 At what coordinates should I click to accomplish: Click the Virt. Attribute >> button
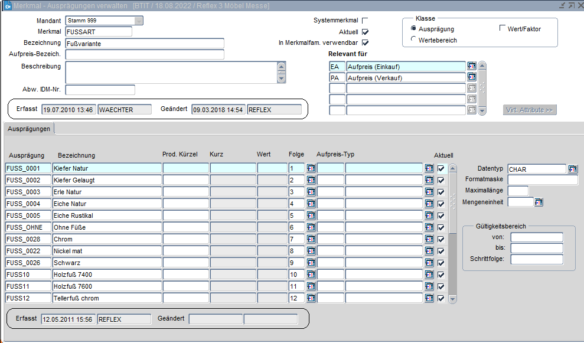530,110
